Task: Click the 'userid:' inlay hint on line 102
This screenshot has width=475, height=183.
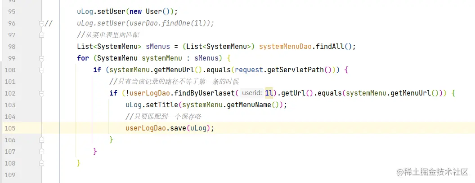Action: pyautogui.click(x=252, y=93)
